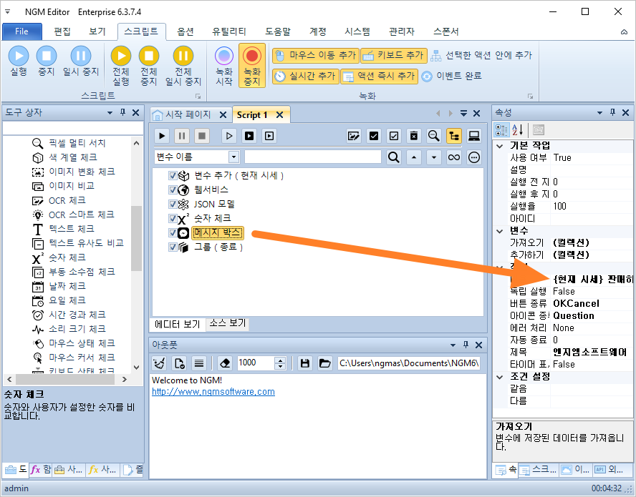Click the magnifier zoom icon in editor toolbar
This screenshot has width=636, height=497.
pyautogui.click(x=433, y=136)
